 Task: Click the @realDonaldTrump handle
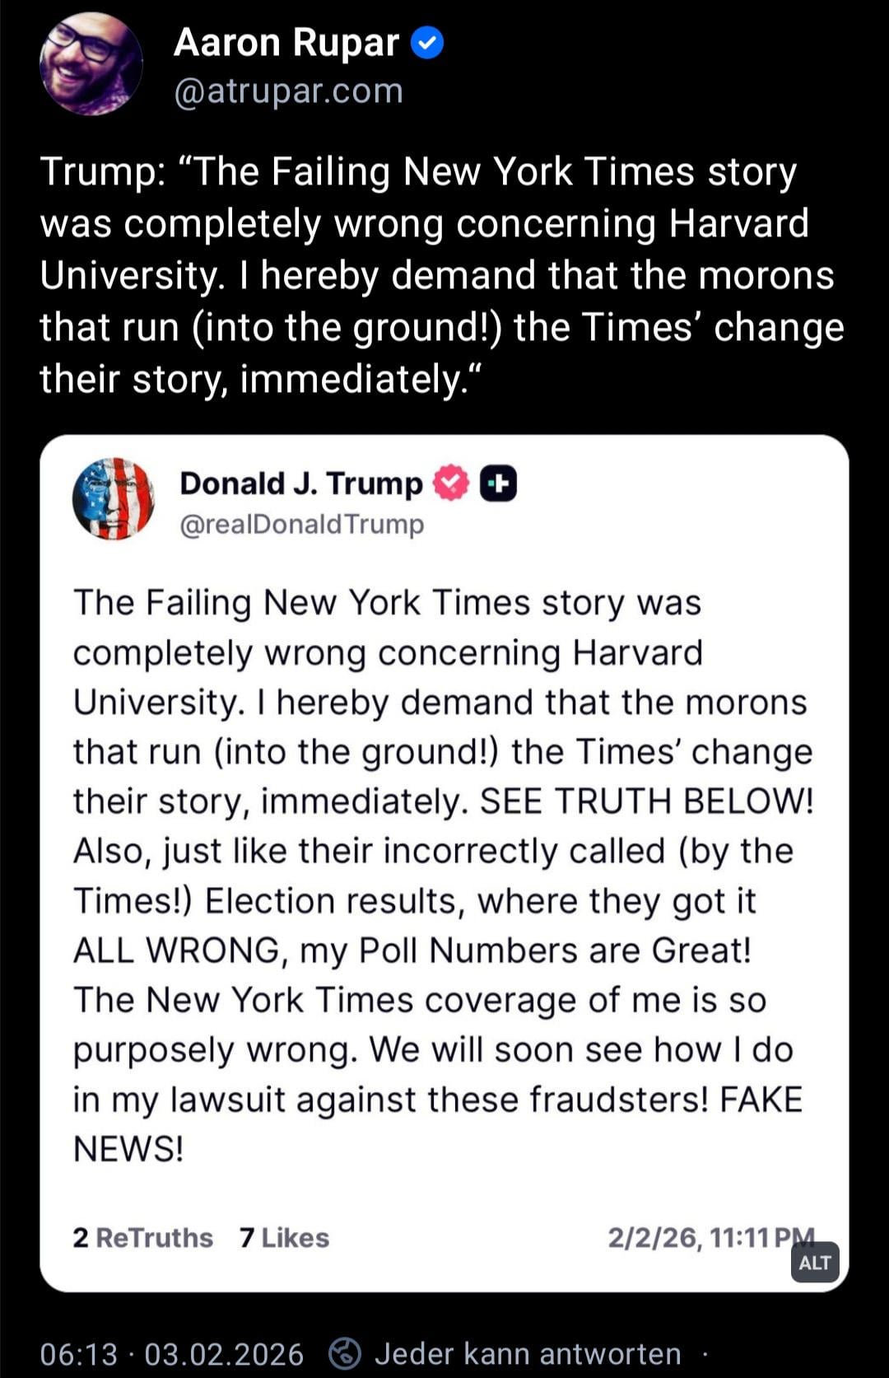click(x=302, y=524)
